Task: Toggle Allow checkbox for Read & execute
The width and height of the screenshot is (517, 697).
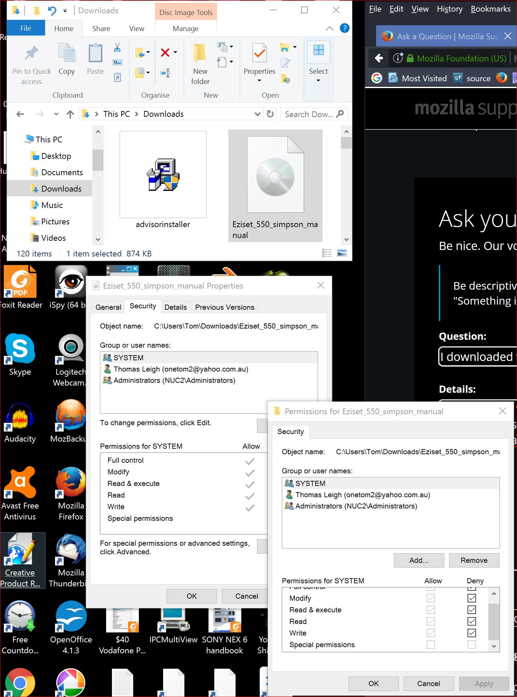Action: pyautogui.click(x=431, y=610)
